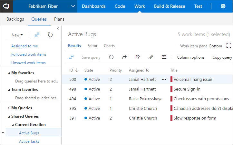The image size is (233, 145).
Task: Sort by ID column arrow
Action: pos(77,70)
